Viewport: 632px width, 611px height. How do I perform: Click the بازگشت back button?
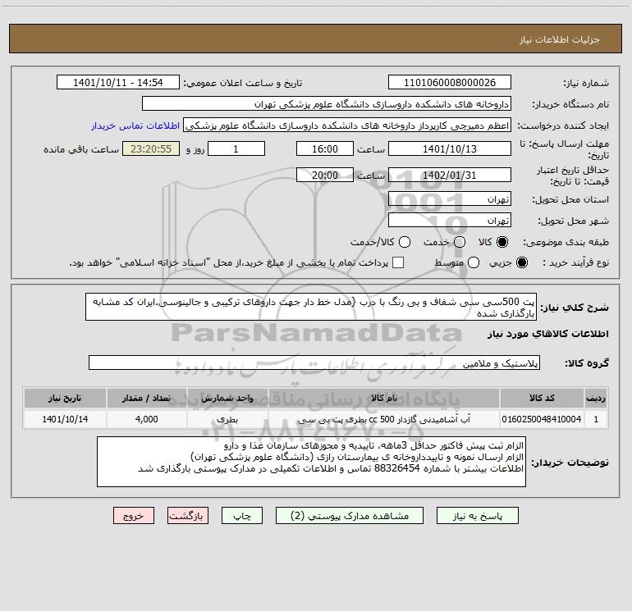pyautogui.click(x=188, y=516)
